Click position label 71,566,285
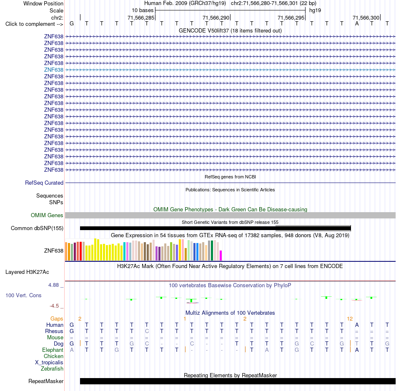396x391 pixels. coord(140,18)
